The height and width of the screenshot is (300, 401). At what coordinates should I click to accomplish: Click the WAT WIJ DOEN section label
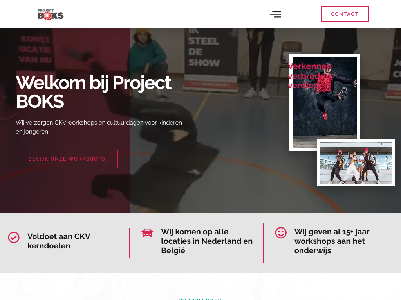point(200,299)
